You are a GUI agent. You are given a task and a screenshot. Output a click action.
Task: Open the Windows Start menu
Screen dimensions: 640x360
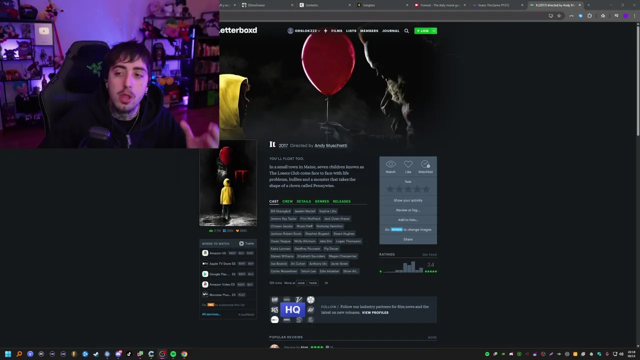8,354
